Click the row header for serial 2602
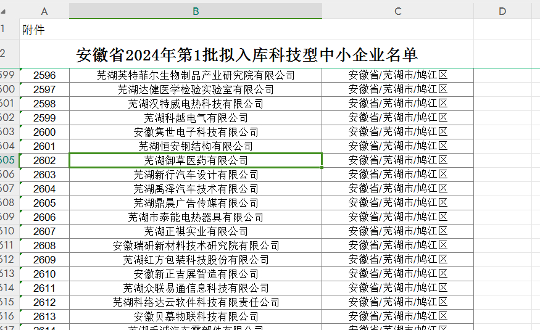 (x=9, y=160)
